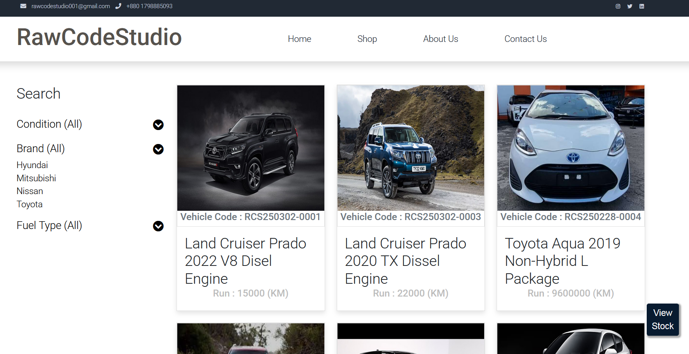Expand the Condition (All) filter arrow
Viewport: 689px width, 354px height.
(x=158, y=125)
